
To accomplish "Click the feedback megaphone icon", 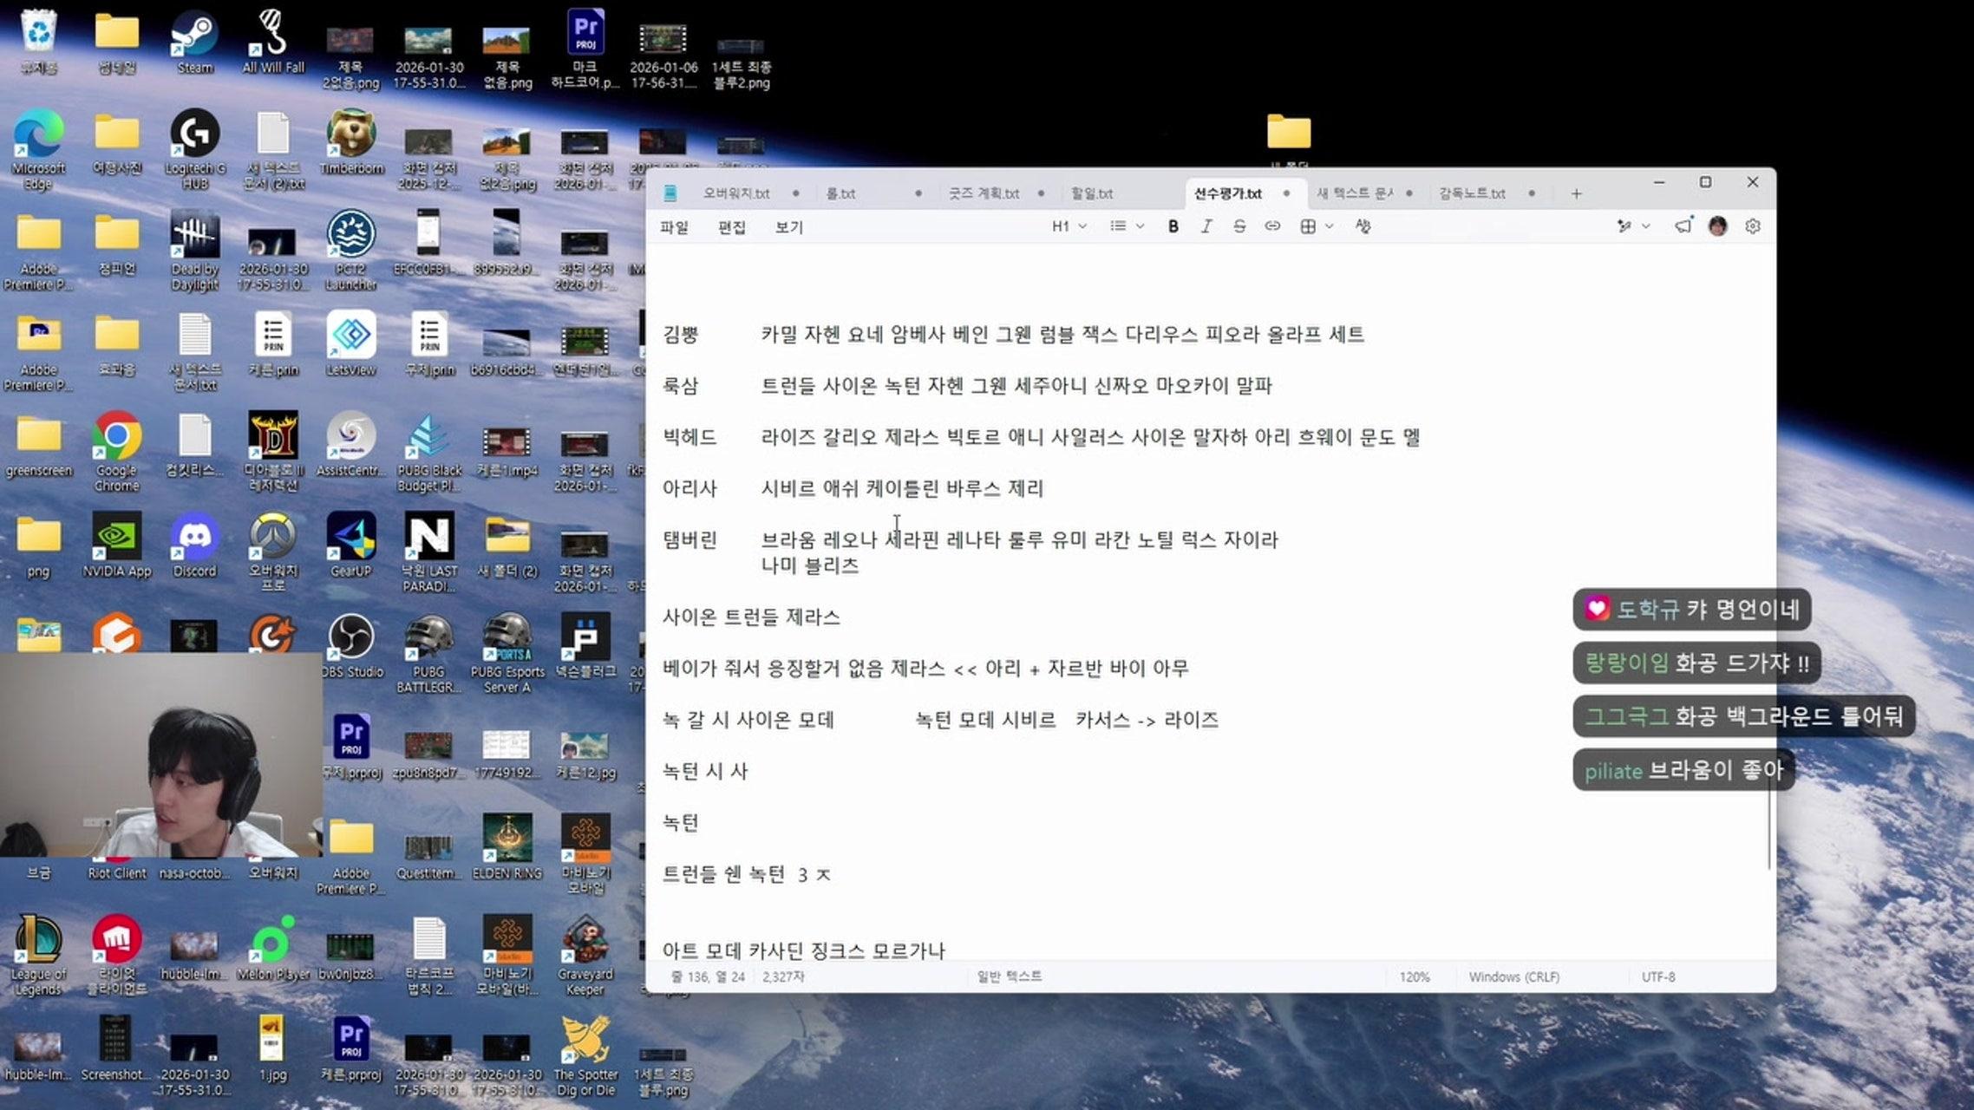I will tap(1683, 226).
